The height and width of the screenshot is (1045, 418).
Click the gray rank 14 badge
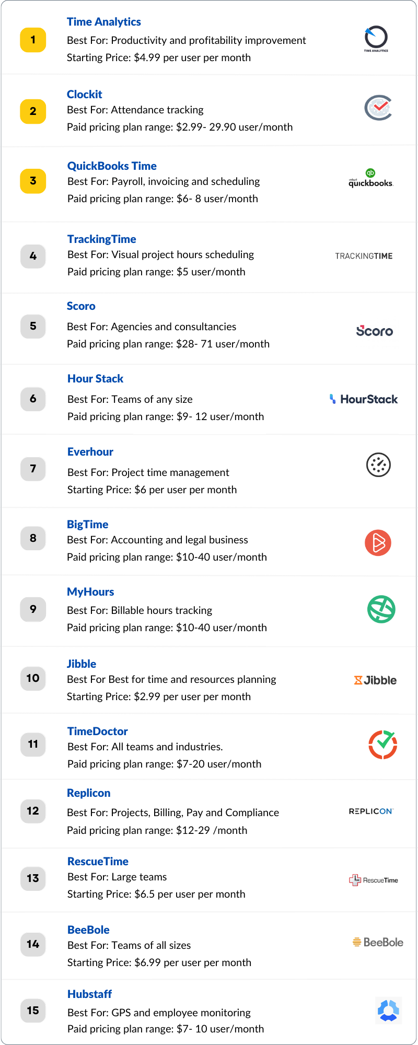click(33, 944)
